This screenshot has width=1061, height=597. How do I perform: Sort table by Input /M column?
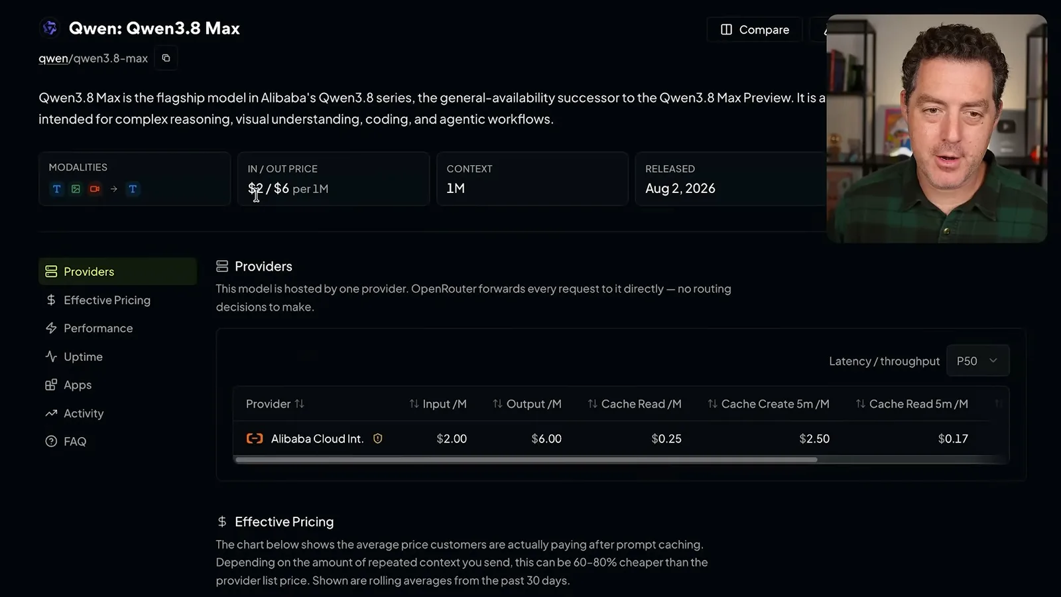tap(438, 404)
